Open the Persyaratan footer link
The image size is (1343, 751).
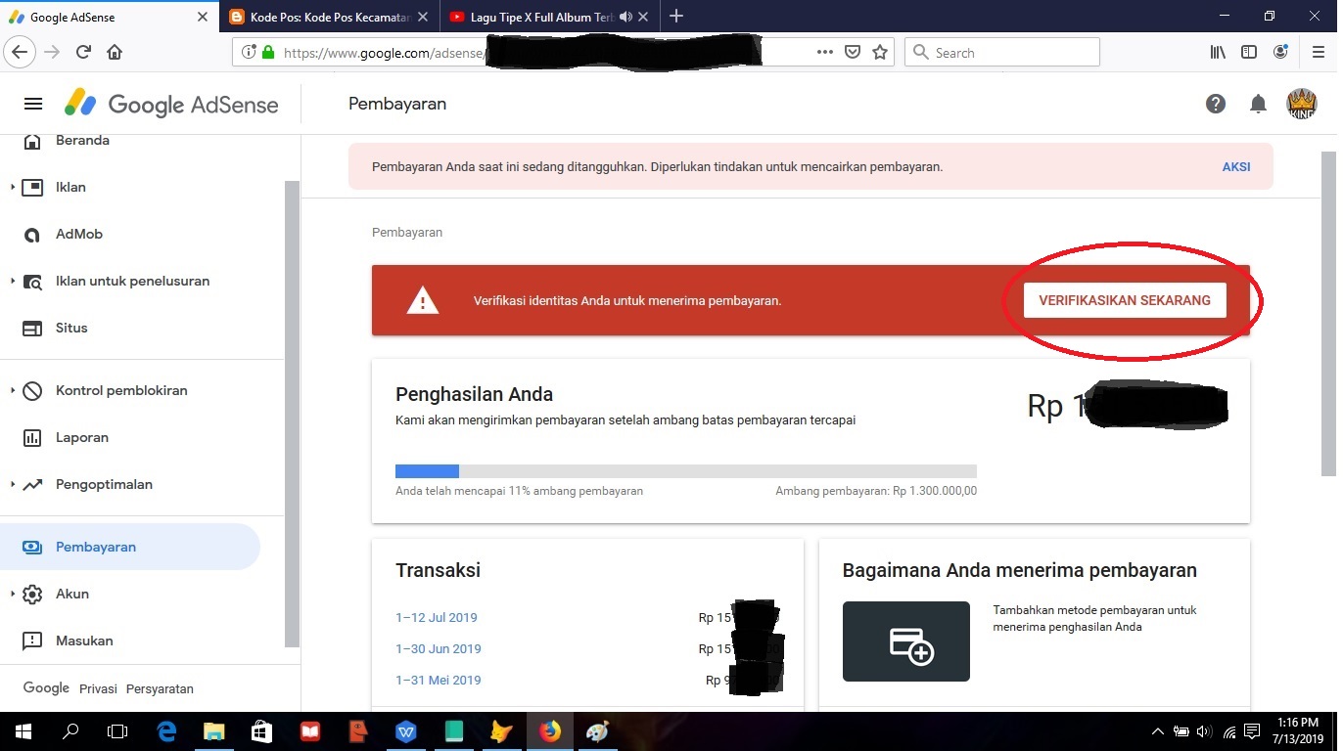pos(160,689)
